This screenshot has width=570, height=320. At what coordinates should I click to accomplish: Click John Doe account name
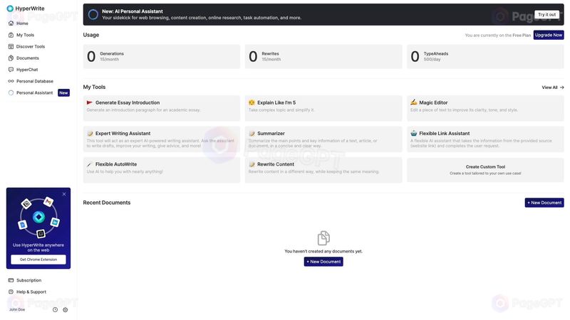click(17, 310)
